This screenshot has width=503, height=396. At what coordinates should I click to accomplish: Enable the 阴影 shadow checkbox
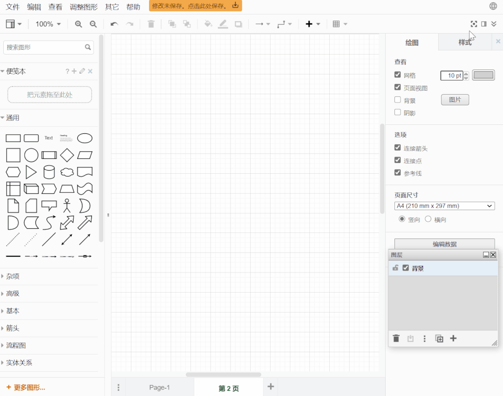(397, 112)
